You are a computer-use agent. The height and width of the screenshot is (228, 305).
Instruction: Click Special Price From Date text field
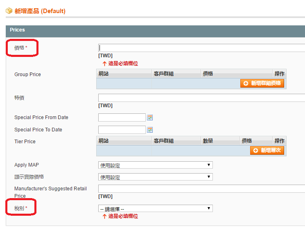click(122, 118)
